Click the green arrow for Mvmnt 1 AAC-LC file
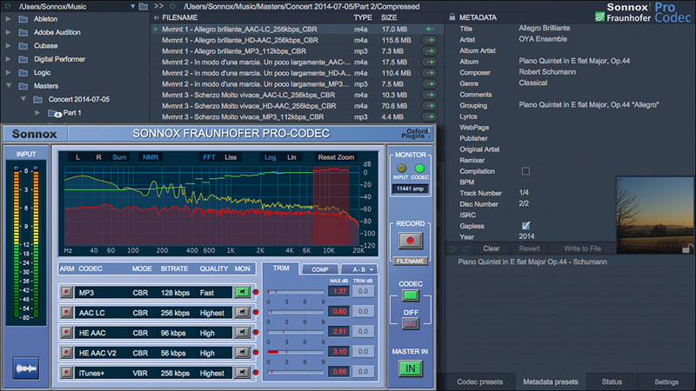 430,29
